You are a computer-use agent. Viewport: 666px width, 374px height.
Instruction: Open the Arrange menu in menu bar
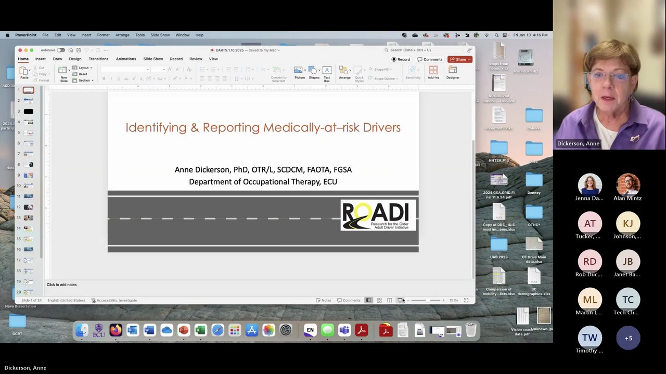(122, 35)
